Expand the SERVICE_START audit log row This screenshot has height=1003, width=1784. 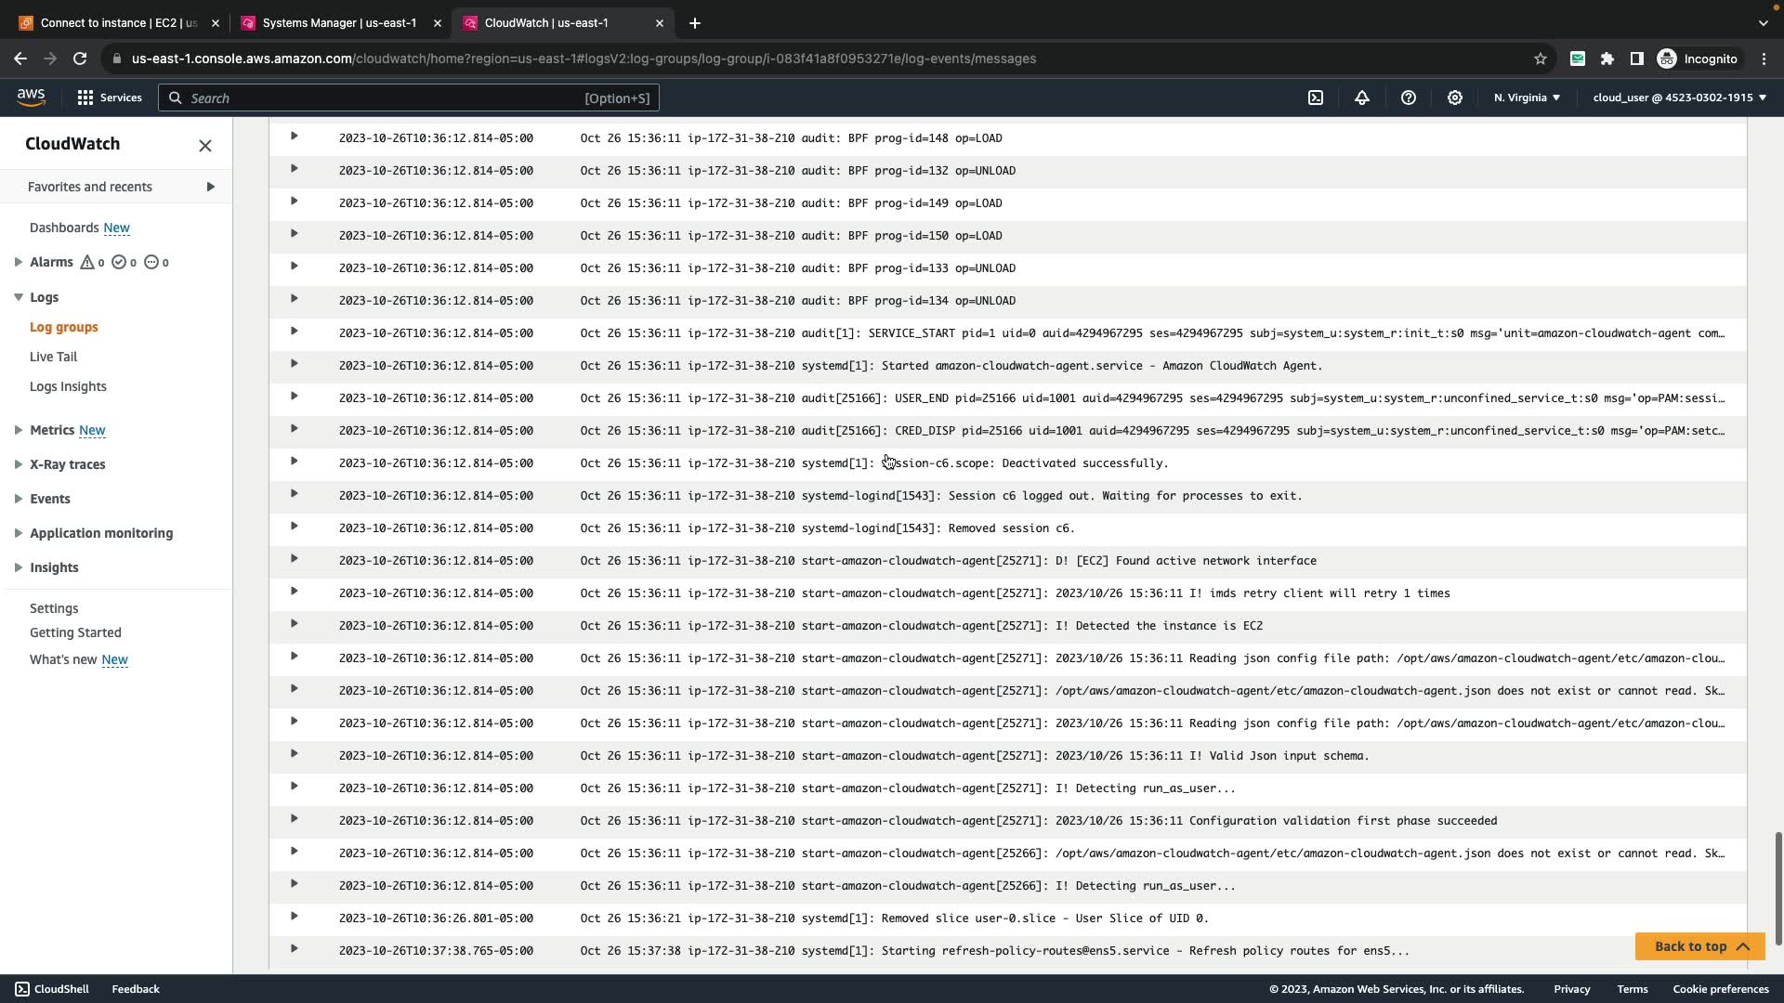click(x=294, y=332)
